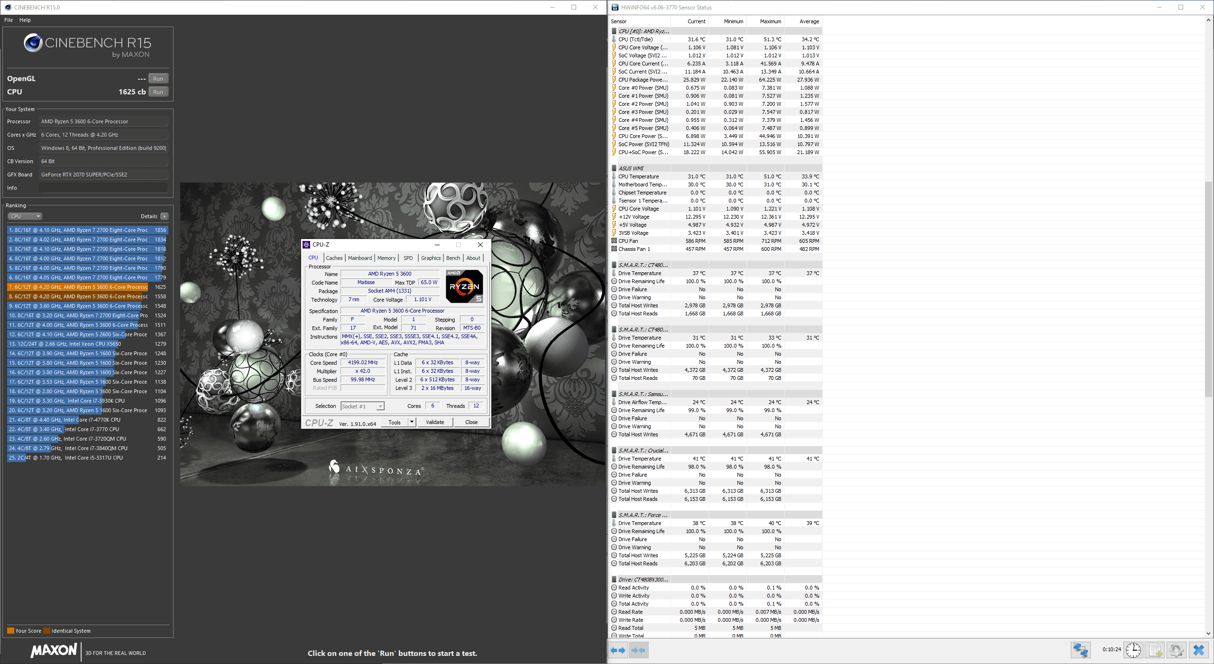Viewport: 1214px width, 664px height.
Task: Select the orange Ryzen 5 3600 ranking entry
Action: 78,287
